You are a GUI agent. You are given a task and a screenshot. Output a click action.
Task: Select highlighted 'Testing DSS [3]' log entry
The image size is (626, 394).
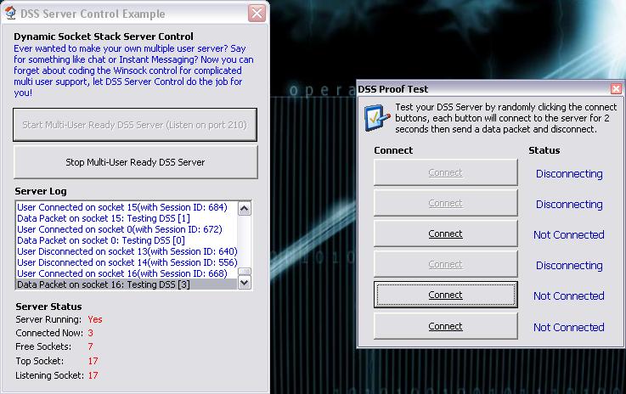104,284
